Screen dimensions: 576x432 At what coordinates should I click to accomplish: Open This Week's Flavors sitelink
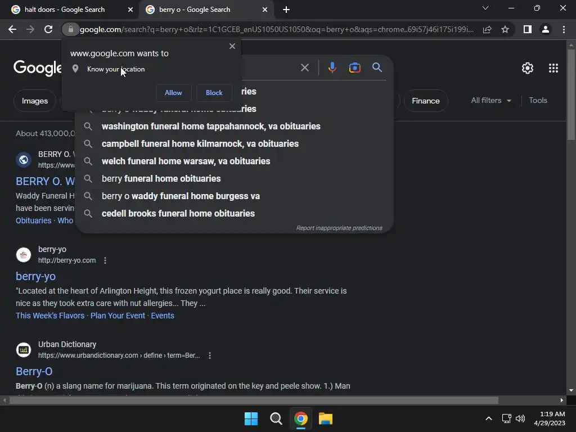[50, 316]
